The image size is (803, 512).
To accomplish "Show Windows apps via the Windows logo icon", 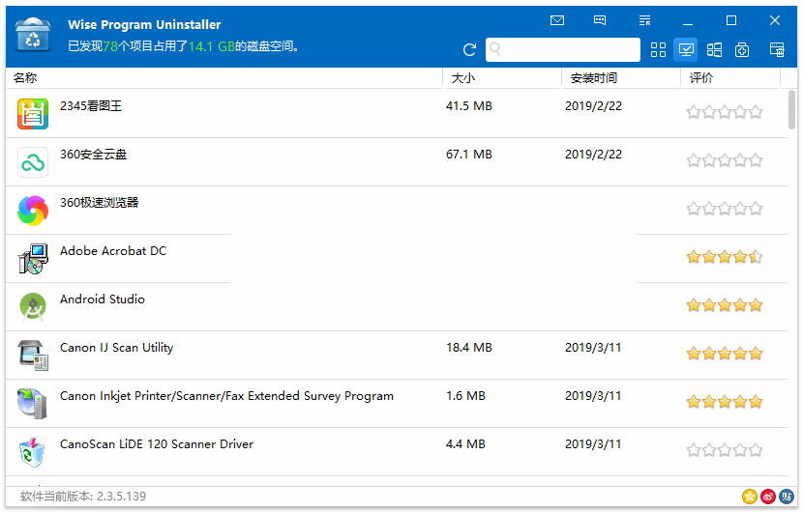I will 714,50.
